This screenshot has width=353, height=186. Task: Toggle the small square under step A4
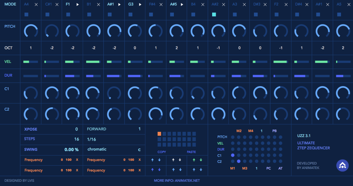26,14
